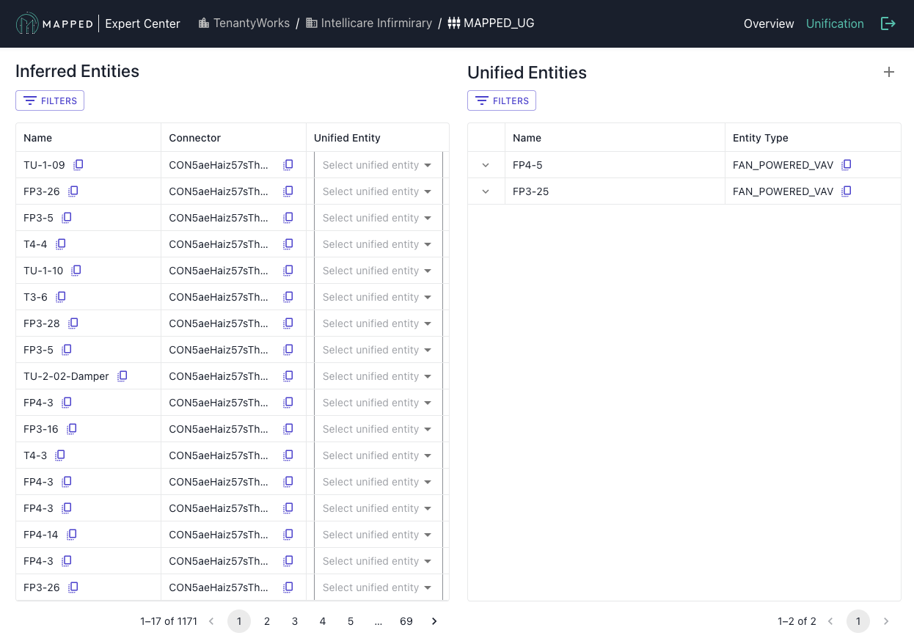This screenshot has width=914, height=641.
Task: Copy connector ID in T3-6 row
Action: point(288,297)
